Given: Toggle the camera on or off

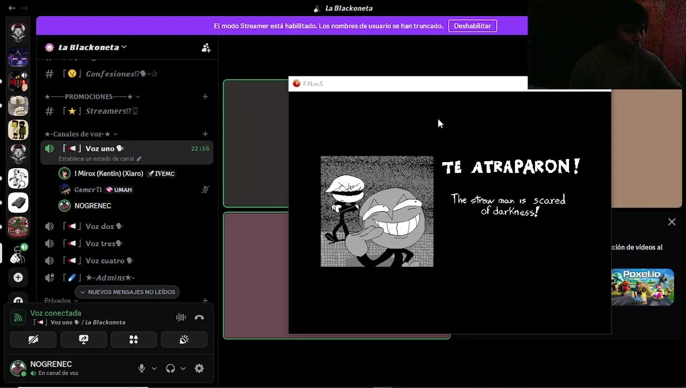Looking at the screenshot, I should [x=33, y=339].
